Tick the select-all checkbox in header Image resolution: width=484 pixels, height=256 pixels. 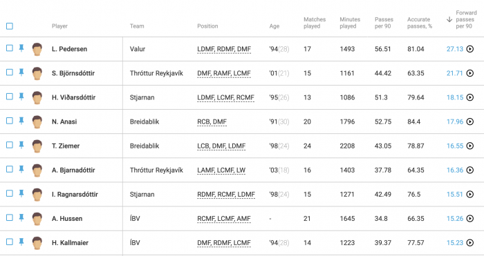(10, 26)
